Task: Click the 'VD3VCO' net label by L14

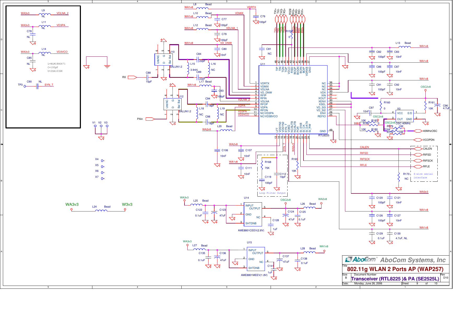Action: 62,52
